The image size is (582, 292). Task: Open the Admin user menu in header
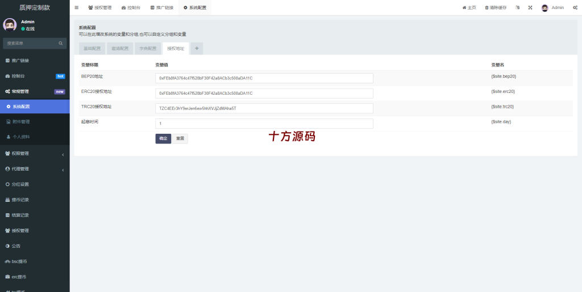[x=552, y=7]
